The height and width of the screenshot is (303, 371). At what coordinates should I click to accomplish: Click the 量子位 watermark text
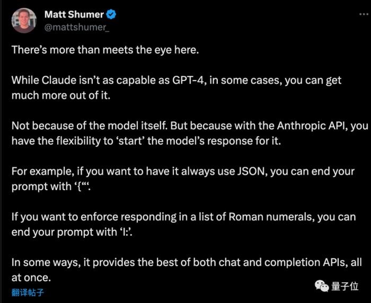pos(344,286)
